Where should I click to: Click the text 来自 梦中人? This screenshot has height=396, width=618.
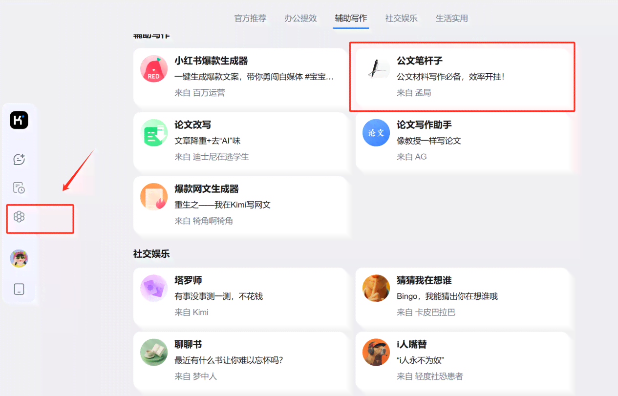click(x=195, y=376)
